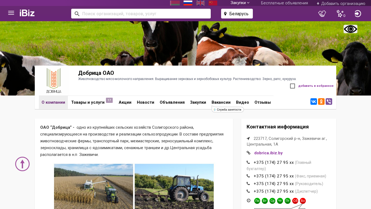This screenshot has width=371, height=209.
Task: Open the Вакансии tab
Action: (221, 102)
